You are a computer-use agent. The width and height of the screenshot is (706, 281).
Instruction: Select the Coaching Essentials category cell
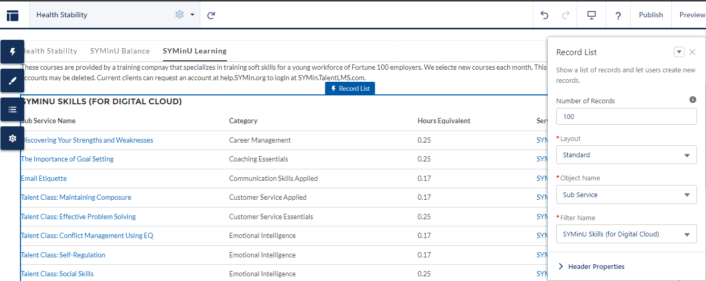click(x=259, y=159)
